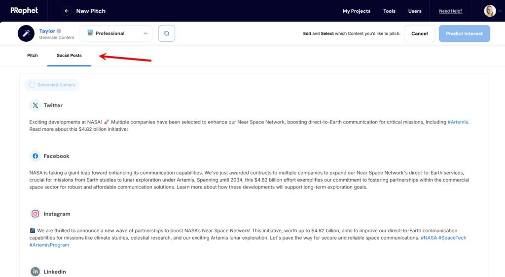The height and width of the screenshot is (277, 505).
Task: Click the Cancel button
Action: [x=419, y=34]
